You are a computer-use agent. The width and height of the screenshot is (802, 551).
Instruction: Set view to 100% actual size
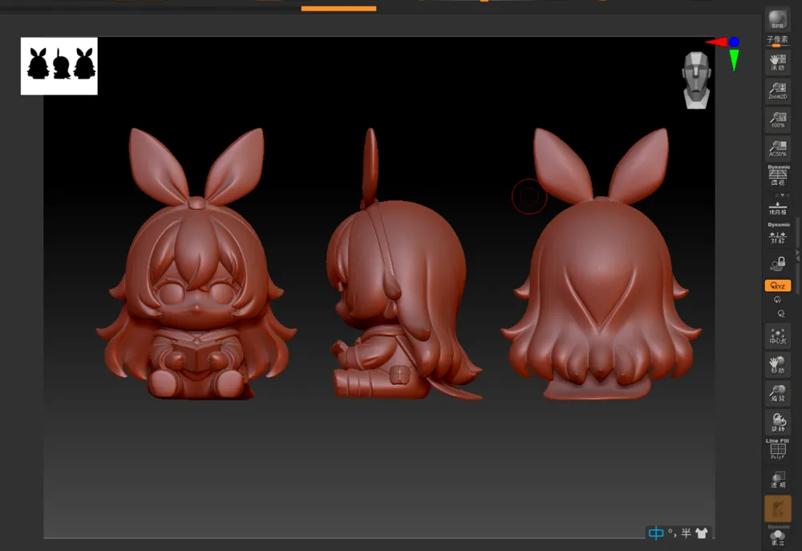777,120
